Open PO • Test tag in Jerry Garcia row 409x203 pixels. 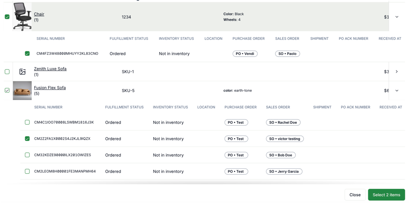[x=236, y=171]
